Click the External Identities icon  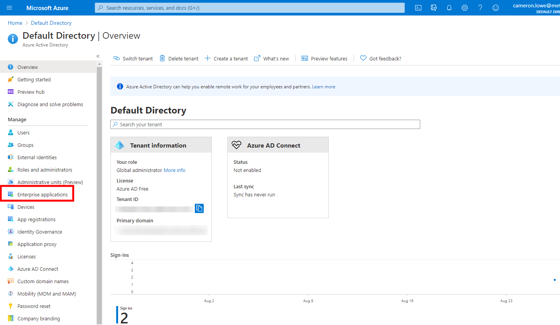(x=11, y=157)
